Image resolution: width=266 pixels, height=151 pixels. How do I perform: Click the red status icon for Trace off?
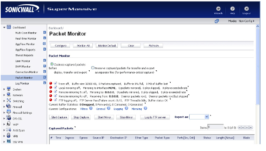pyautogui.click(x=51, y=83)
